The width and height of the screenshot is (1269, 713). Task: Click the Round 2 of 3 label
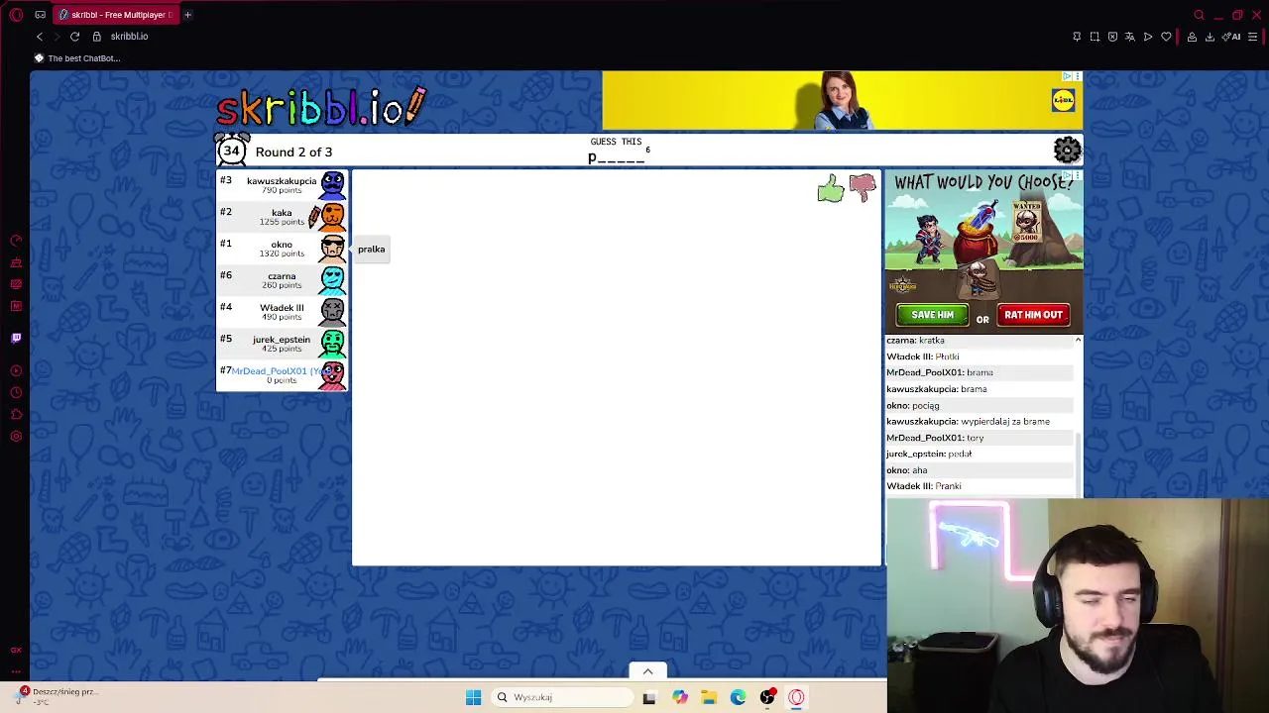click(293, 153)
